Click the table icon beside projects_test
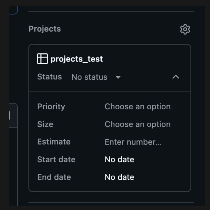Screen dimensions: 210x210 point(42,59)
